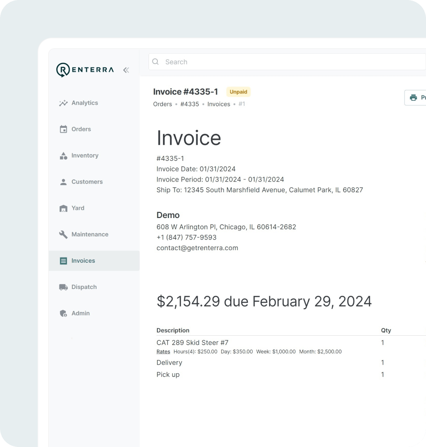The image size is (426, 447).
Task: Open the Orders breadcrumb link
Action: coord(162,104)
